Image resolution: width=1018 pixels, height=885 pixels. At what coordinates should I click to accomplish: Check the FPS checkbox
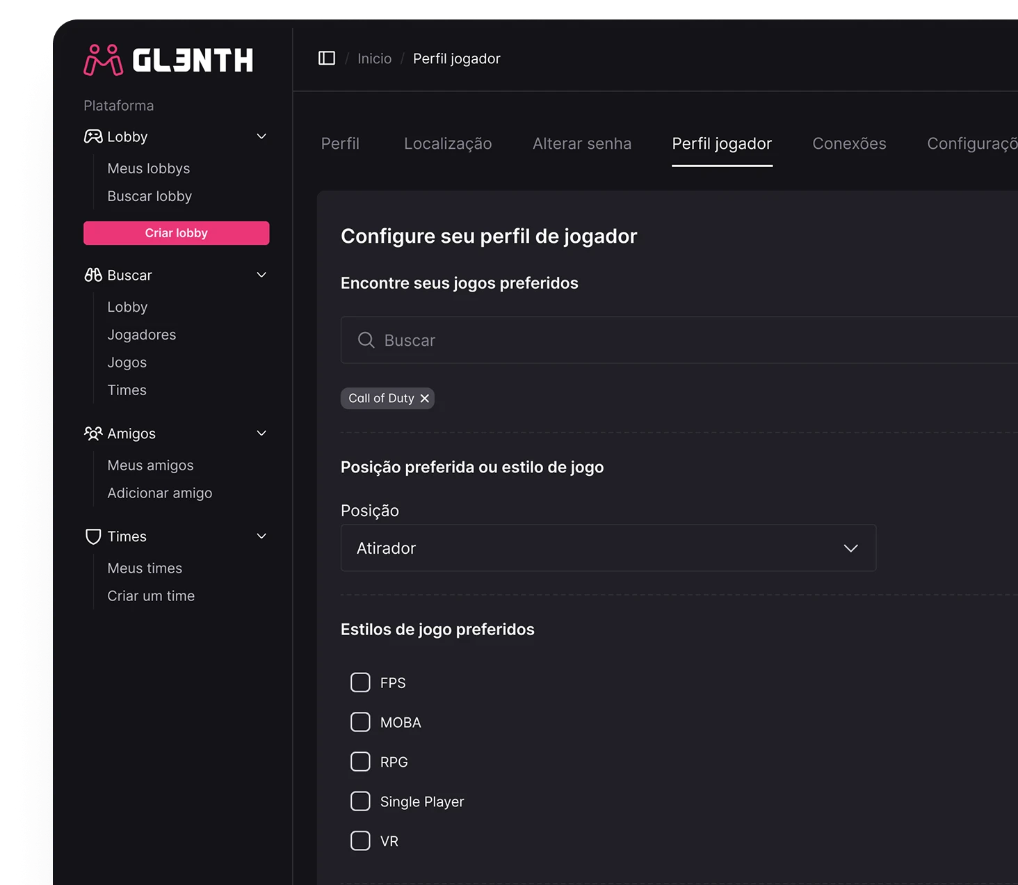(x=360, y=683)
